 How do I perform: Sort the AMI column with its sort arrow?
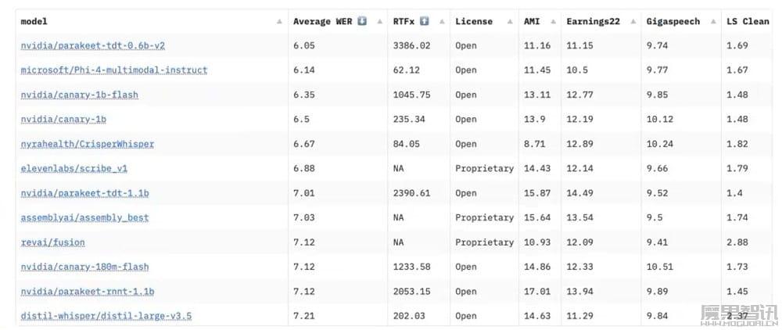coord(552,21)
